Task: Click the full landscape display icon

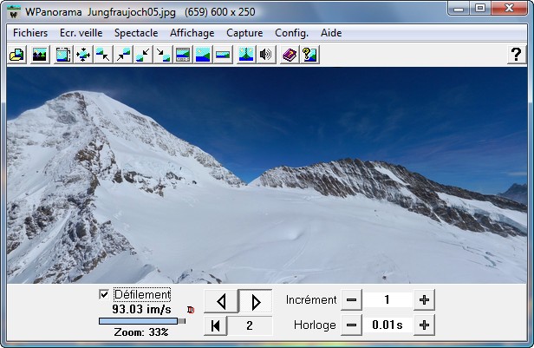Action: coord(203,55)
